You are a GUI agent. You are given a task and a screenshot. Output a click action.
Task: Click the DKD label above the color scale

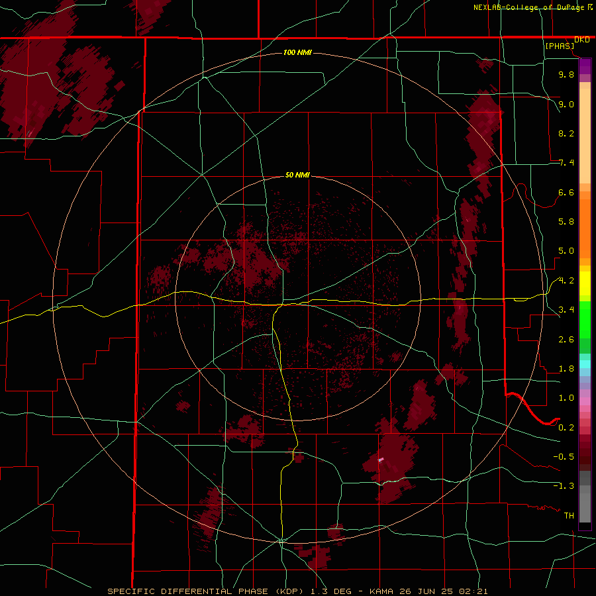(x=582, y=40)
